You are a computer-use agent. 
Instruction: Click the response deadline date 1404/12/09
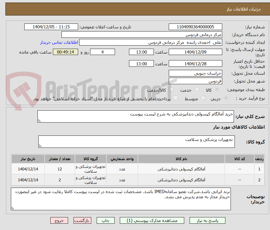coord(195,52)
